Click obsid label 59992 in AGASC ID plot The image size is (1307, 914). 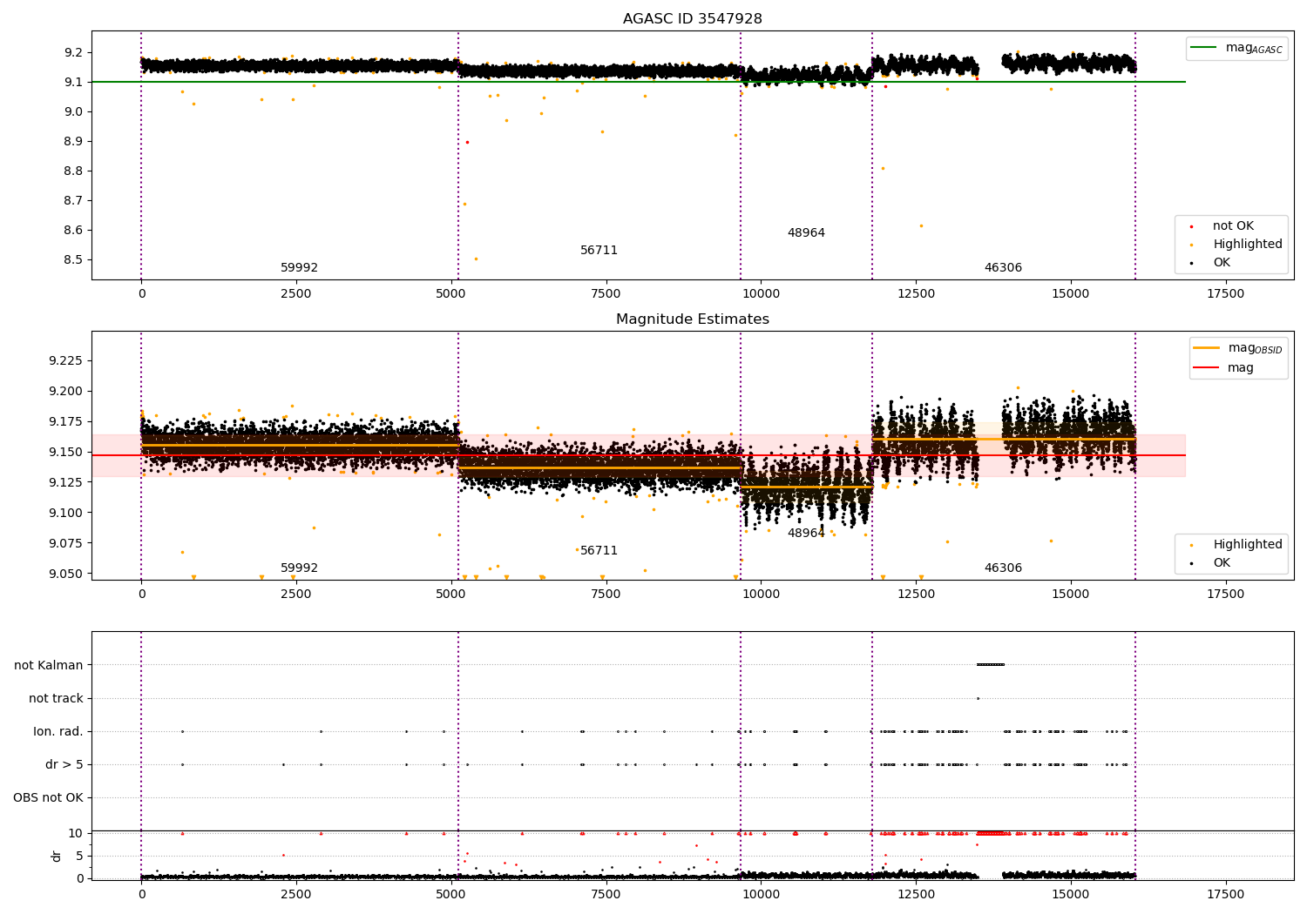pyautogui.click(x=299, y=268)
